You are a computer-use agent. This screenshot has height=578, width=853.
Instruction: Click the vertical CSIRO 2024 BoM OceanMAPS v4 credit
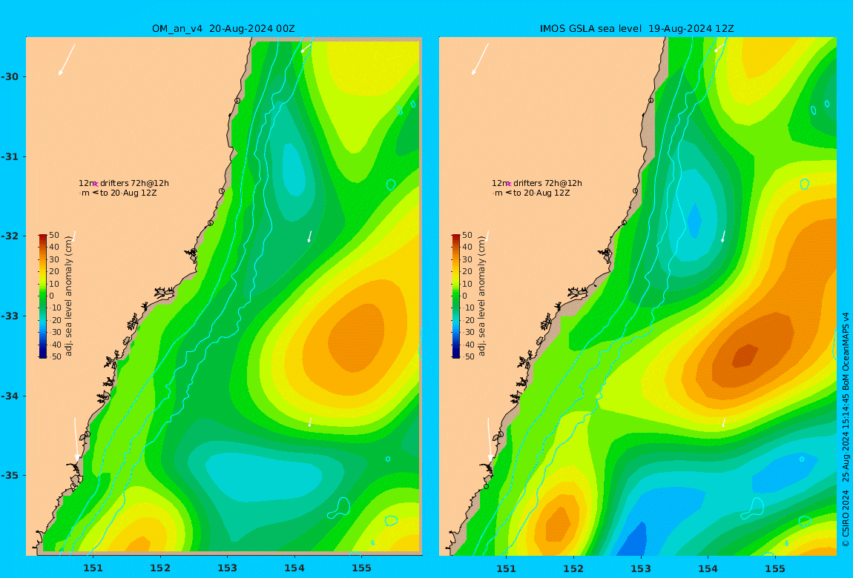point(846,429)
